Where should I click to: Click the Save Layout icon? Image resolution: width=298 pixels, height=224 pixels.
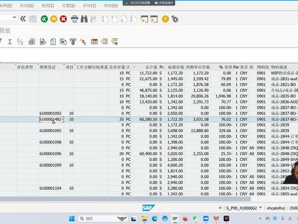coord(114,41)
